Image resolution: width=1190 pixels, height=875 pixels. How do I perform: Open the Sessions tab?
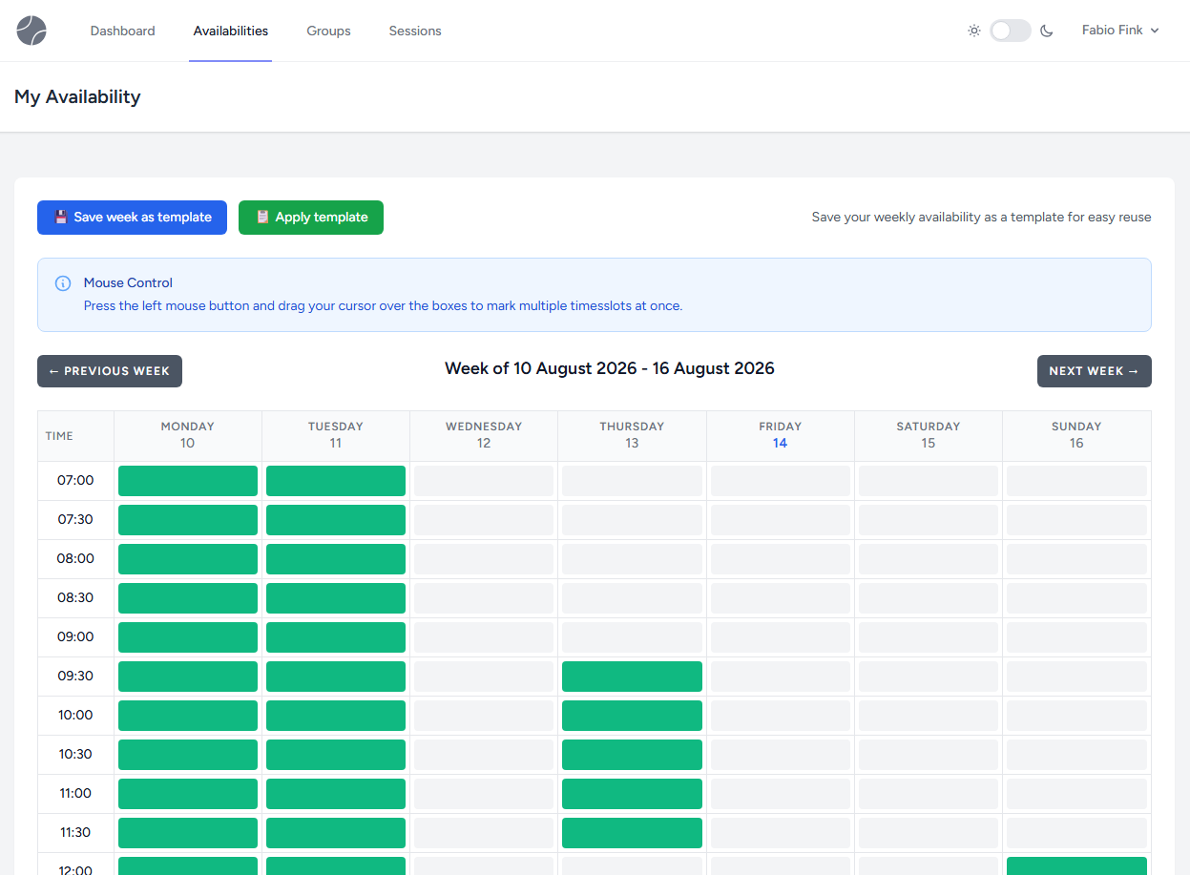point(415,31)
